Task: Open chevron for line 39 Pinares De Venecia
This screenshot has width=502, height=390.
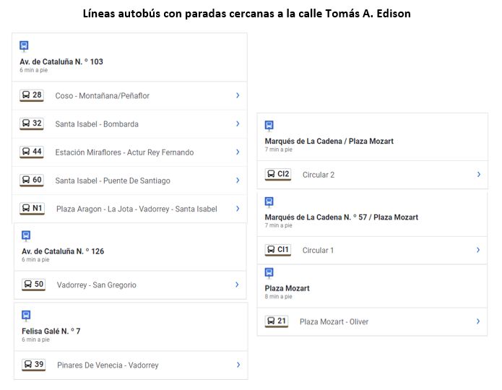Action: (238, 365)
